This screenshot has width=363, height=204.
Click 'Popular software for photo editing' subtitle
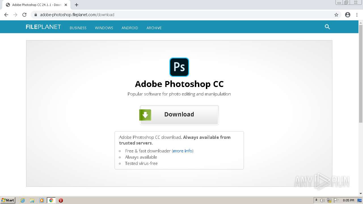point(179,94)
